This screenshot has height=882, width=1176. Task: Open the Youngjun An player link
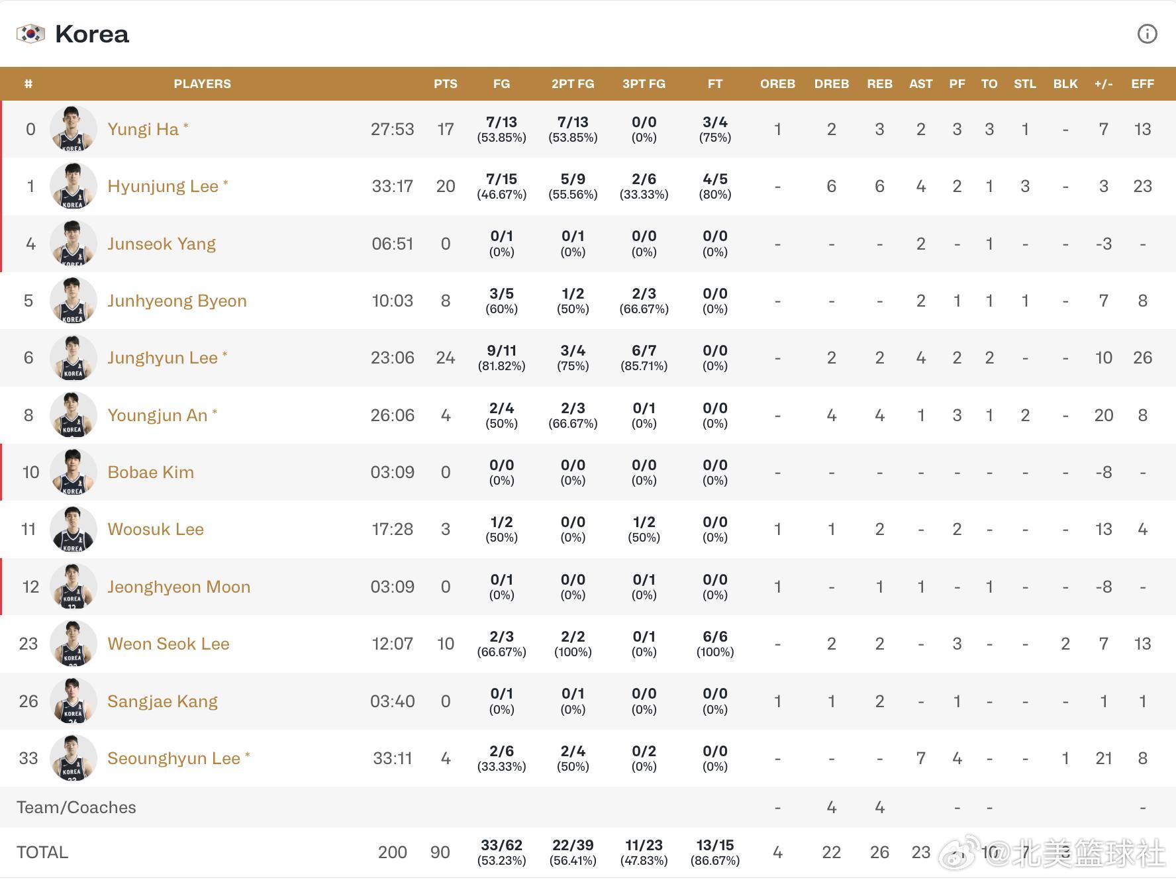pos(158,415)
